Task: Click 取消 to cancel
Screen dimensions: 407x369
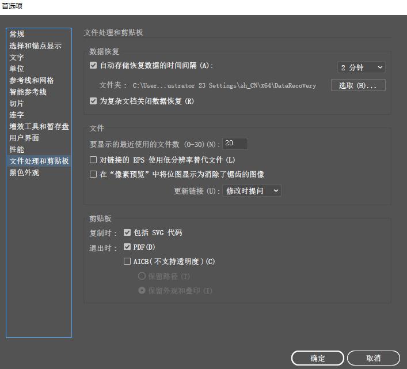Action: click(373, 358)
